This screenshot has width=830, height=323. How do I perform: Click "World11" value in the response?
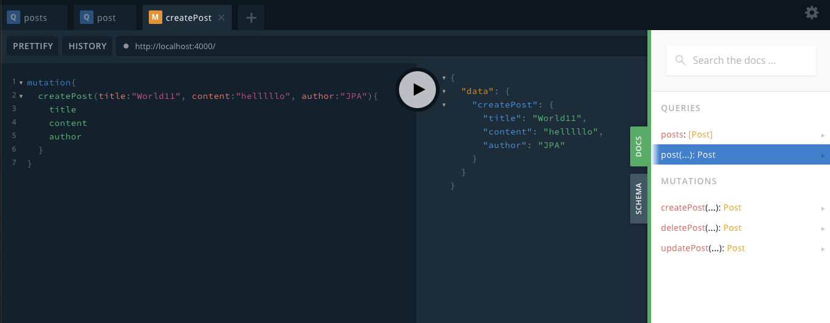coord(557,118)
